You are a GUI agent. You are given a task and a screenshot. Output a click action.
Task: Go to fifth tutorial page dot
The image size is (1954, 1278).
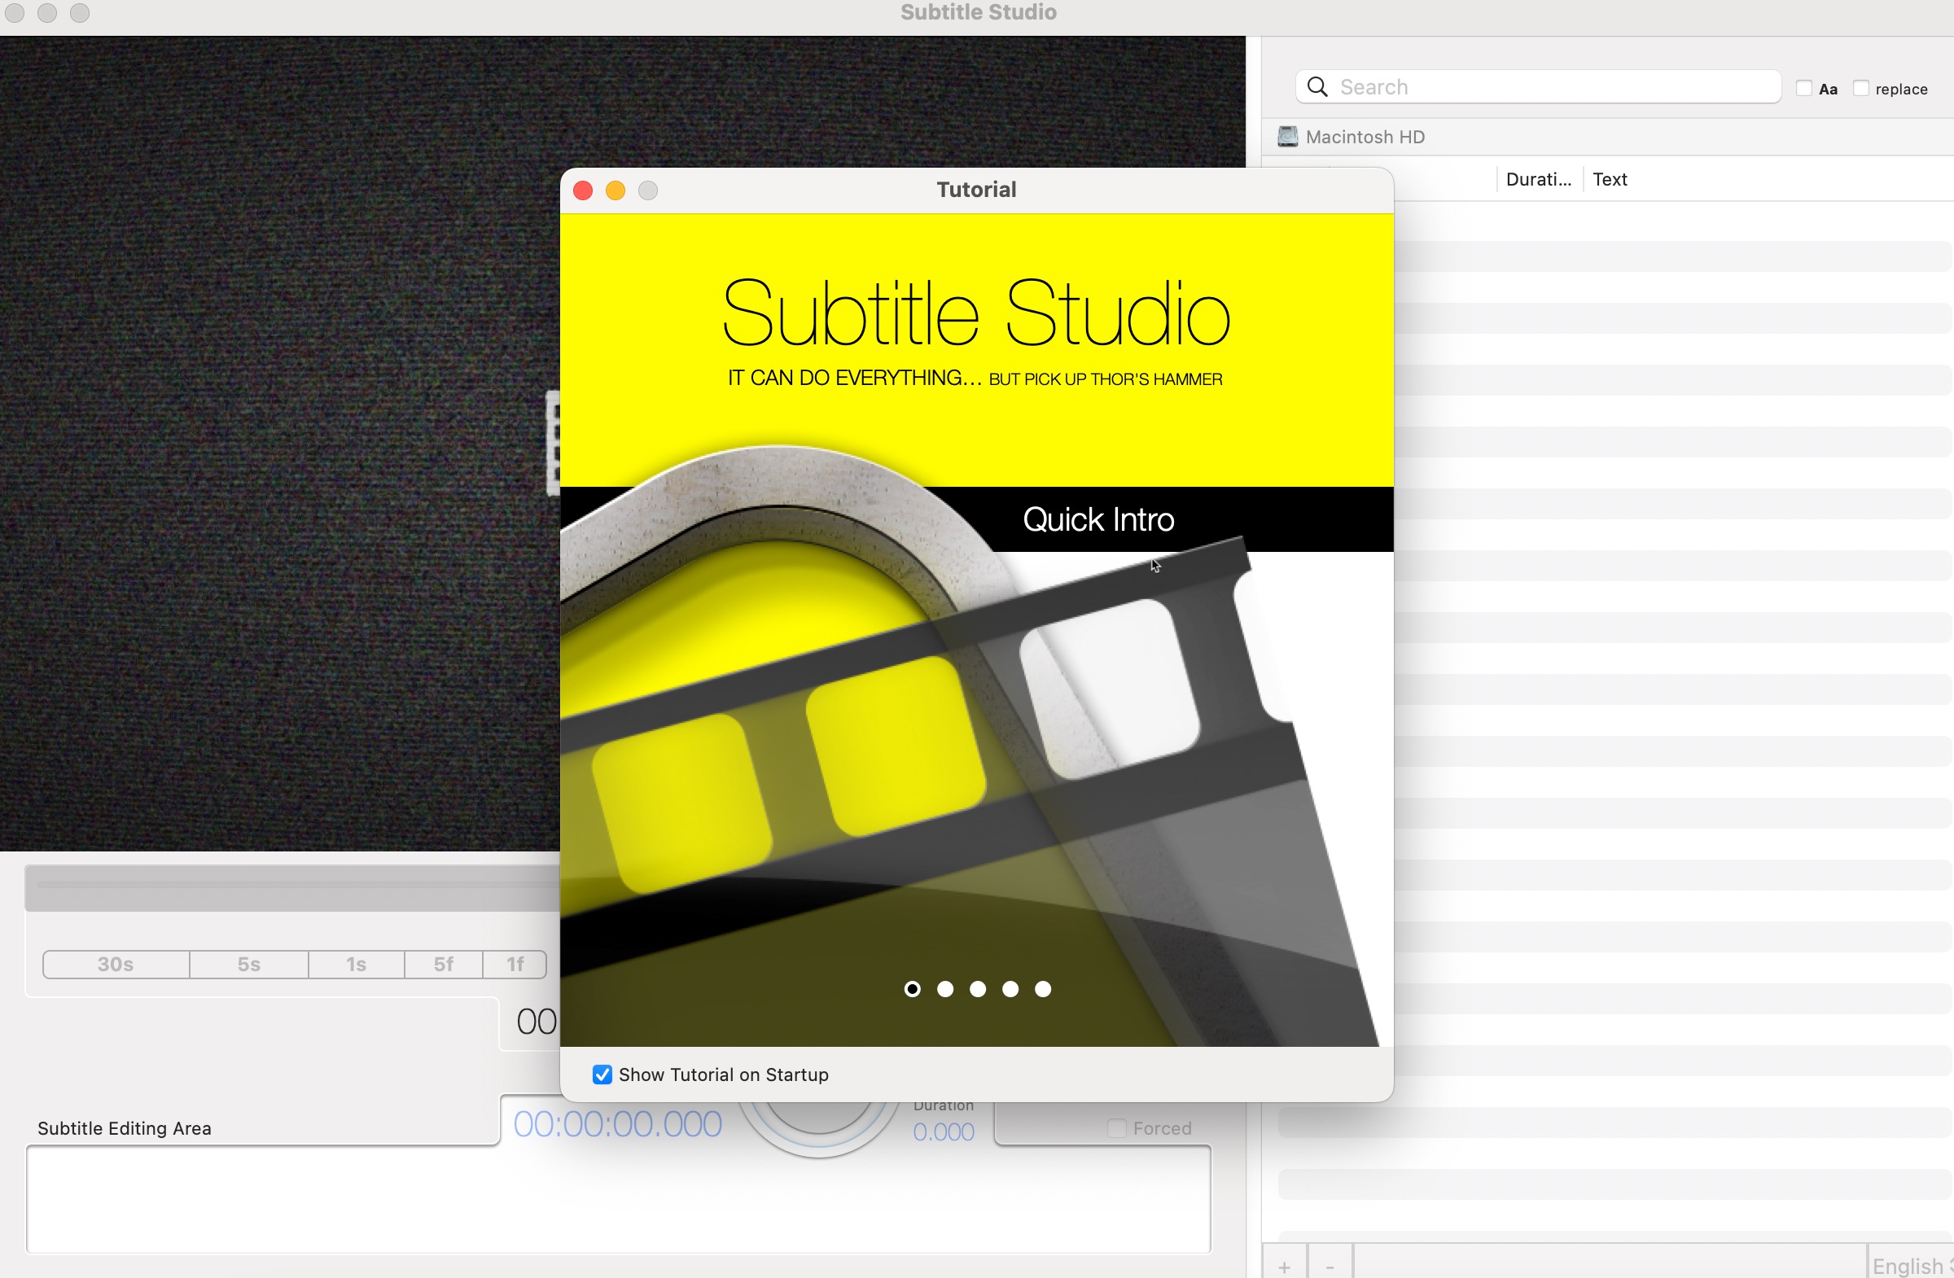coord(1043,989)
